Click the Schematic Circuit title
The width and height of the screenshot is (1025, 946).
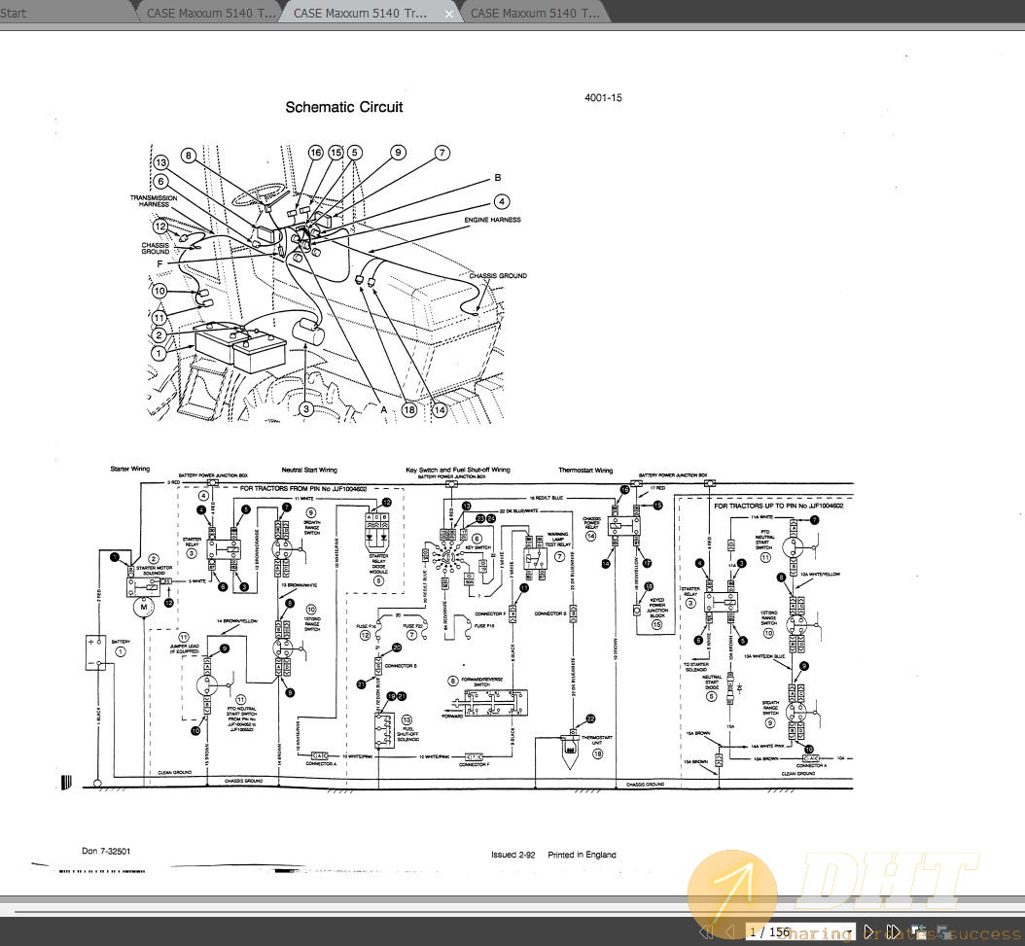(x=342, y=107)
